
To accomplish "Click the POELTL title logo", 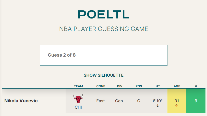I will 104,14.
